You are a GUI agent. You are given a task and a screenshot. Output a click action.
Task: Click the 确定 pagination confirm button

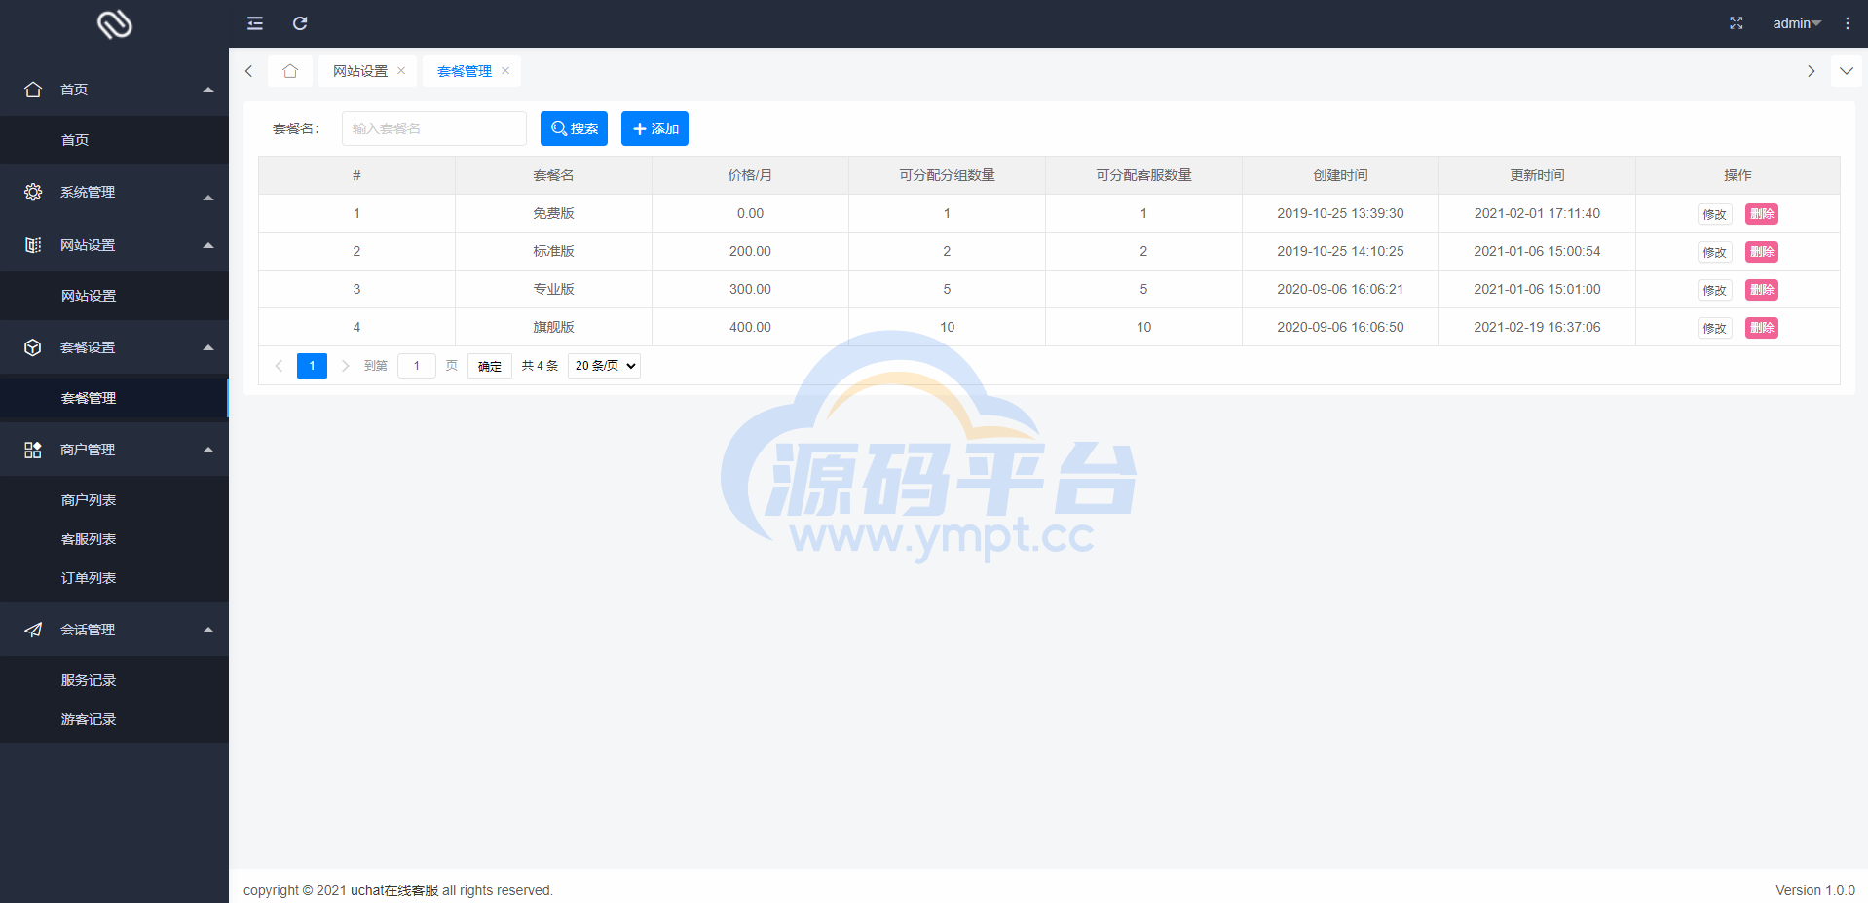click(x=490, y=366)
